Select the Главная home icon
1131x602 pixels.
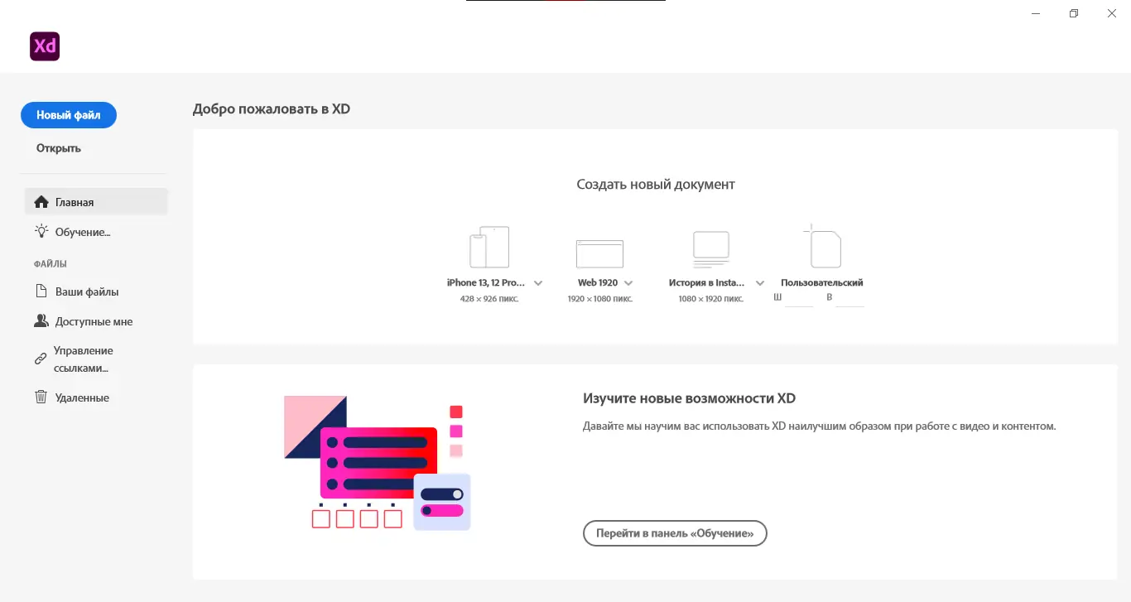(40, 201)
